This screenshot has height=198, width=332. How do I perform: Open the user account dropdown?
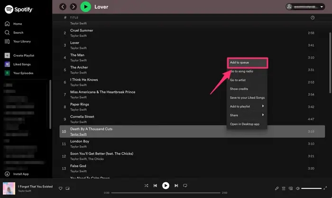tap(306, 7)
